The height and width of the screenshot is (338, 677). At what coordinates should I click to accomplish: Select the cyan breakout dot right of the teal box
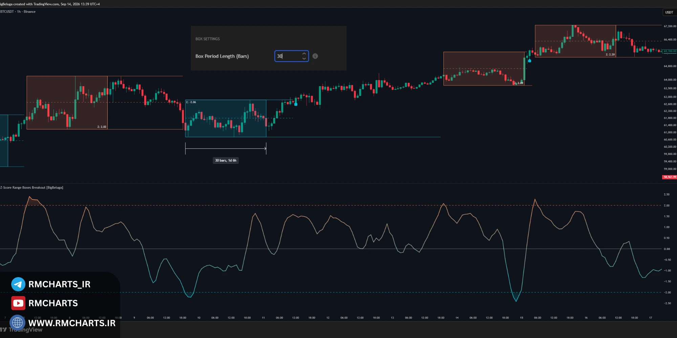coord(296,104)
